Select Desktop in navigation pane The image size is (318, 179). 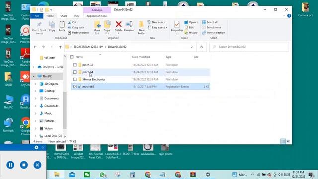click(49, 91)
